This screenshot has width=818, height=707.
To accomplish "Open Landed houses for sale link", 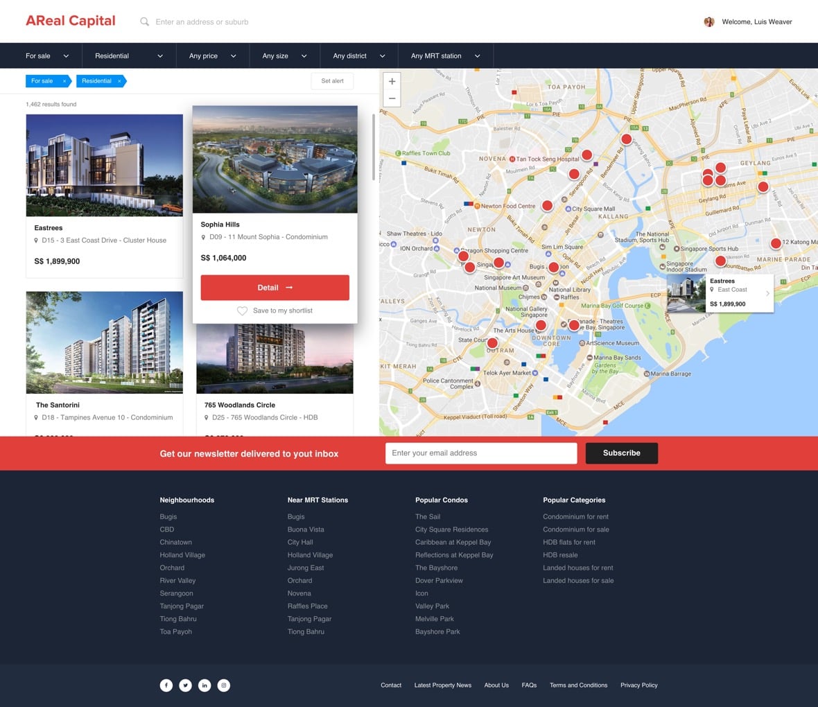I will coord(579,581).
